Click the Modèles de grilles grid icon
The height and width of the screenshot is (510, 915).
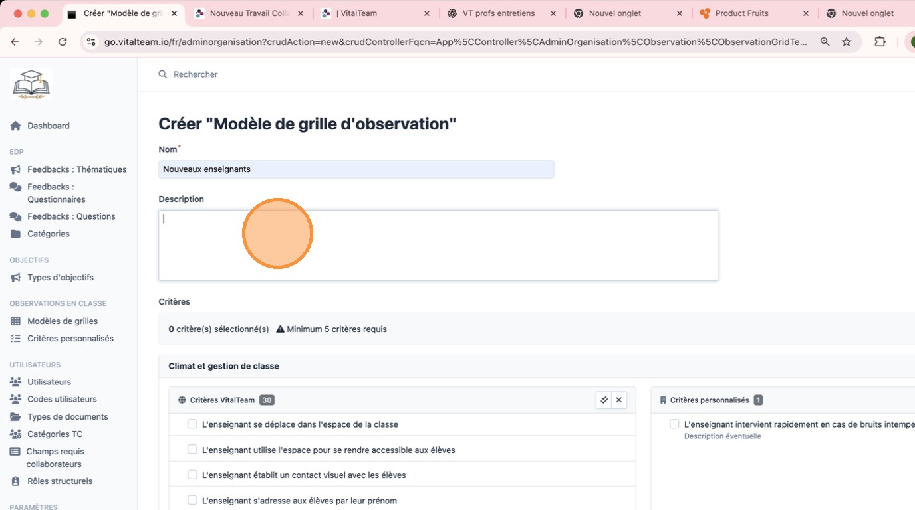point(15,321)
